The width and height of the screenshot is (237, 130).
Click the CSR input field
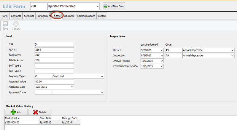(54, 44)
